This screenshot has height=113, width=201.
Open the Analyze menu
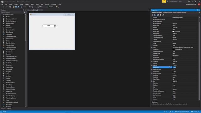coord(47,4)
